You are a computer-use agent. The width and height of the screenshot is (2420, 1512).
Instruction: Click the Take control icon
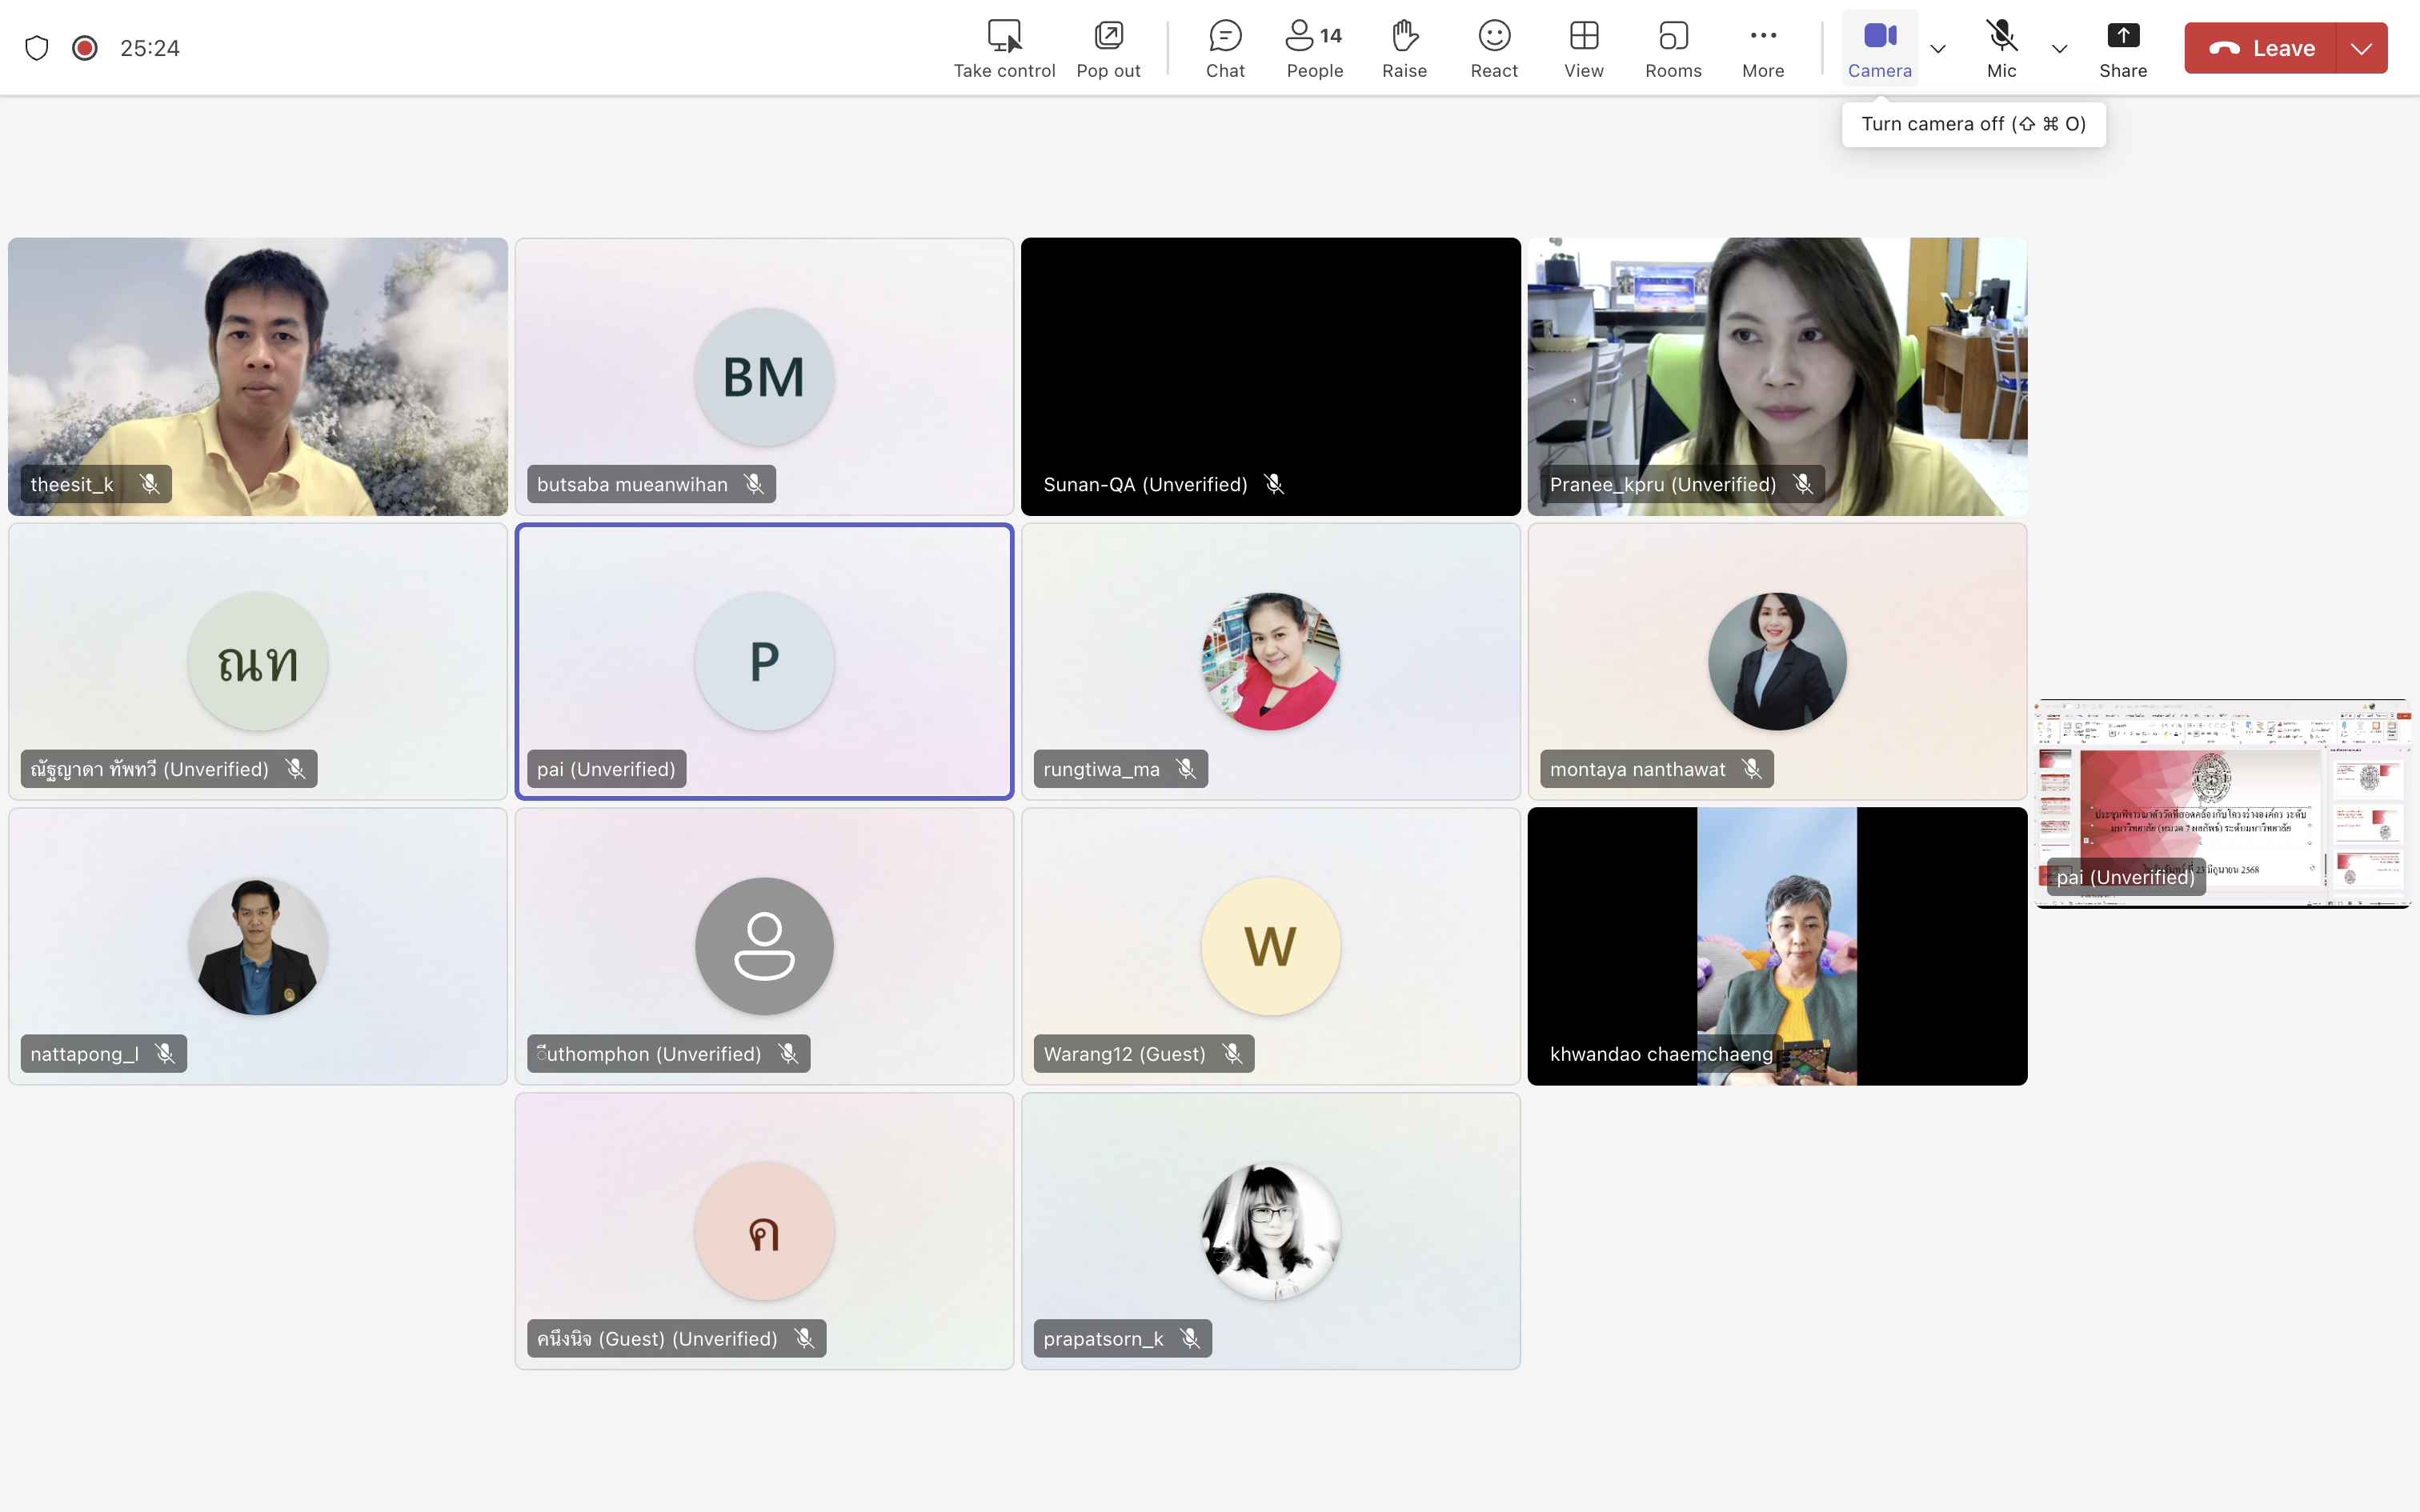point(1004,48)
